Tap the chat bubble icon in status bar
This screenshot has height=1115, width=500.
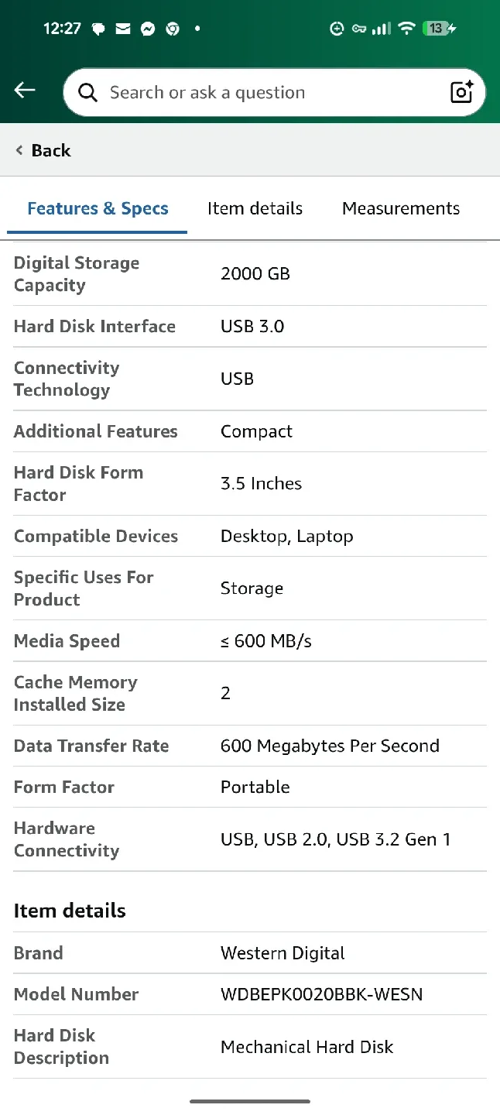pyautogui.click(x=98, y=29)
